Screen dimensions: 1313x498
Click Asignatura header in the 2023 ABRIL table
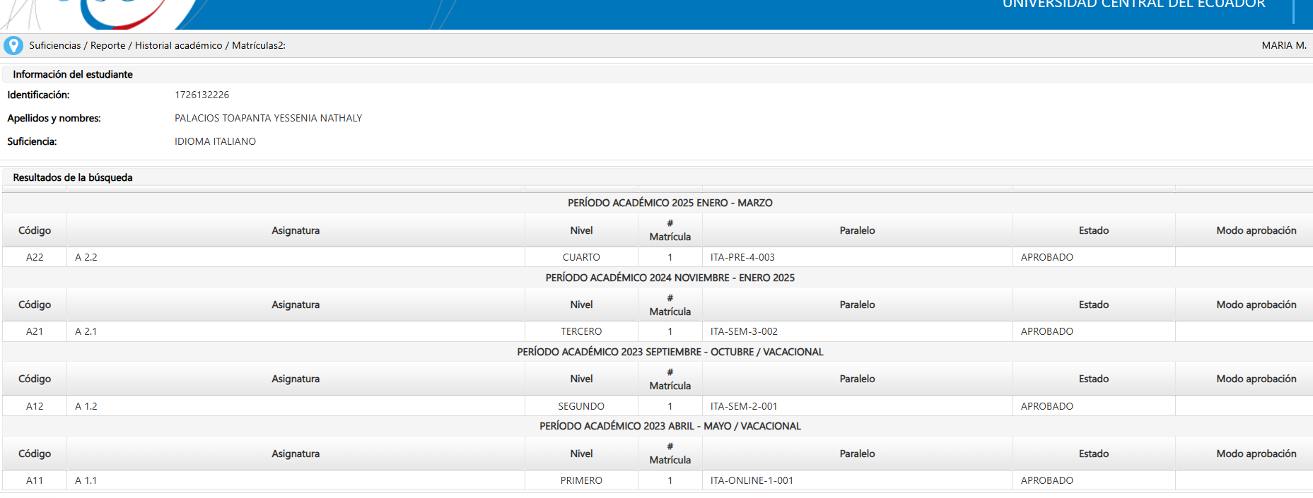point(296,453)
